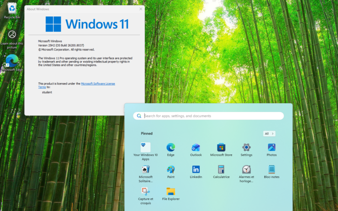Click the Microsoft Corporation copyright line

click(66, 50)
